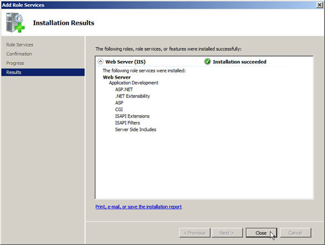Click the Server Side Includes entry
Image resolution: width=325 pixels, height=245 pixels.
point(136,130)
